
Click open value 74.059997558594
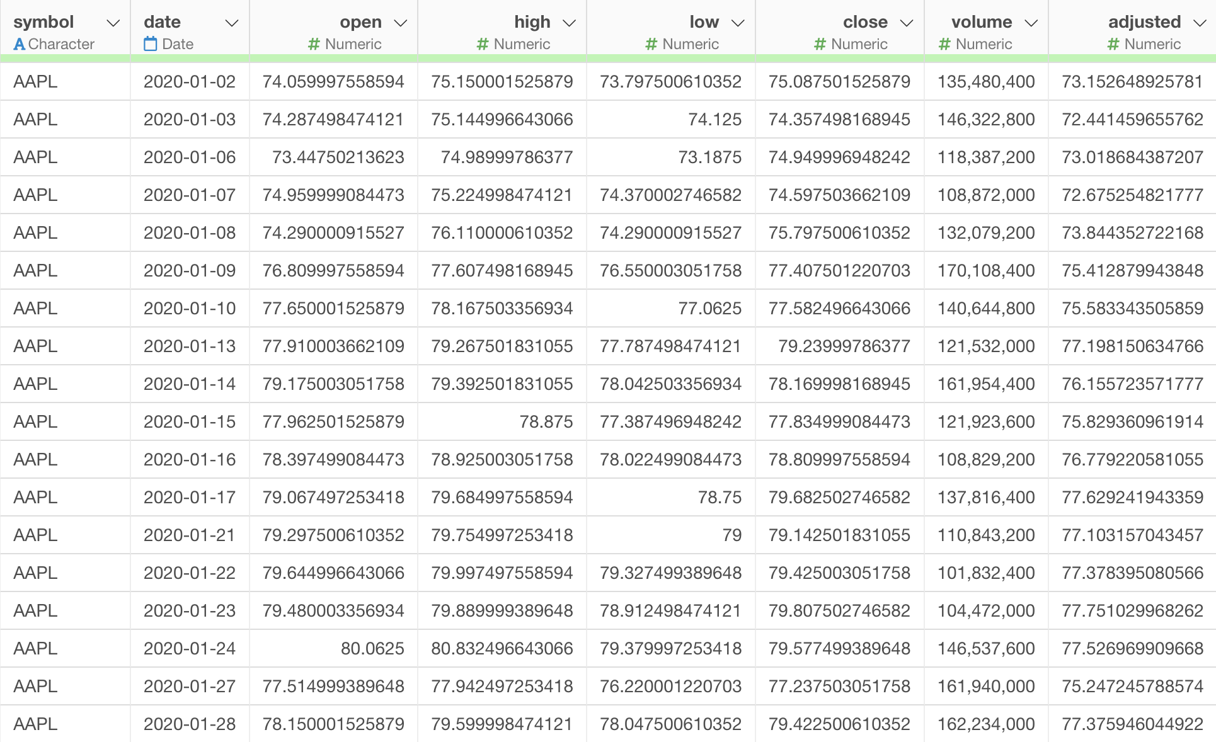coord(333,82)
